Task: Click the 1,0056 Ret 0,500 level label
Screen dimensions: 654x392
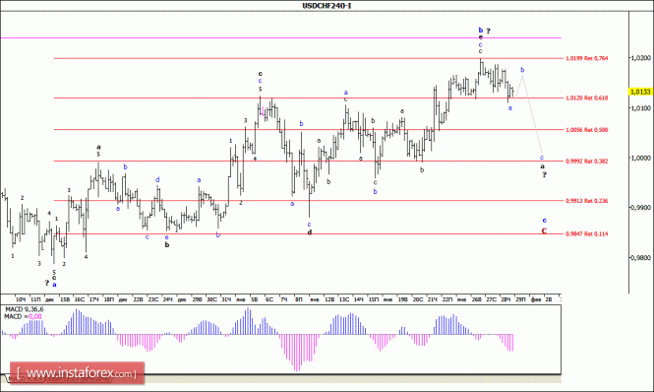Action: click(587, 130)
